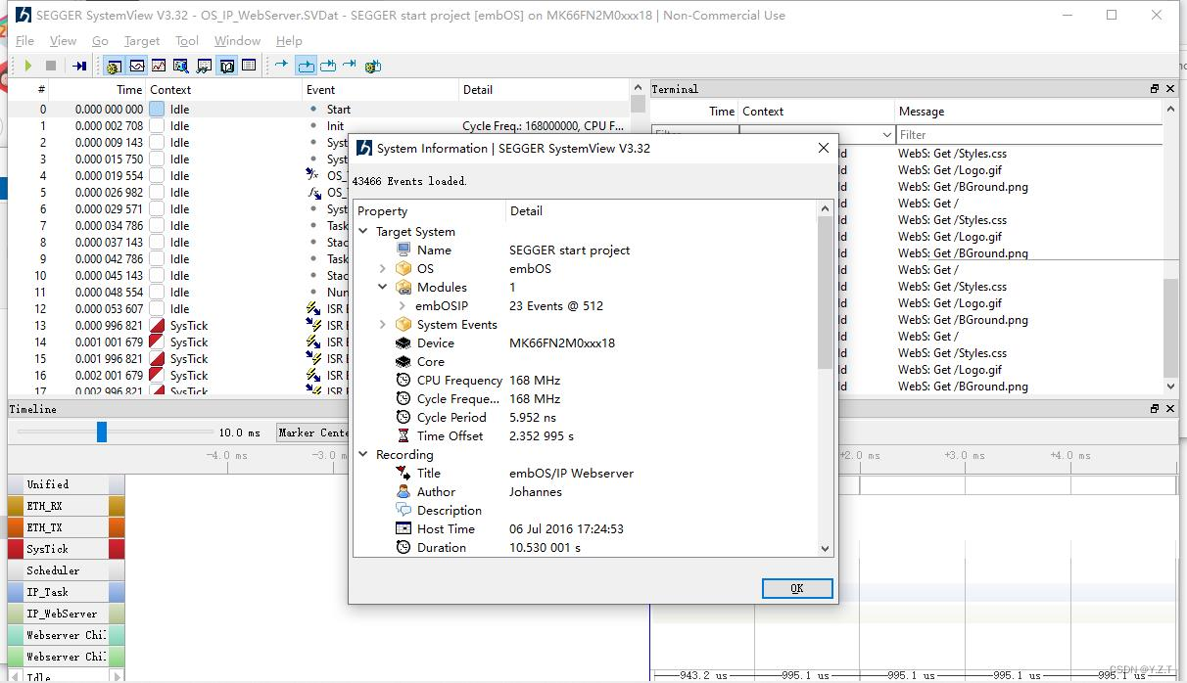Image resolution: width=1187 pixels, height=683 pixels.
Task: Toggle the System Information book icon
Action: tap(227, 66)
